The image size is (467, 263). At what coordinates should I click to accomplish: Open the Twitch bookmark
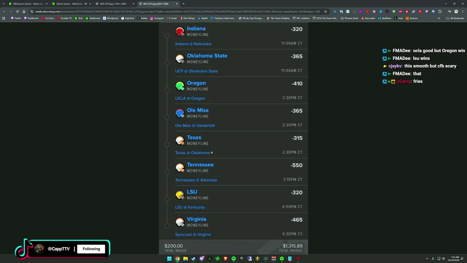[16, 18]
